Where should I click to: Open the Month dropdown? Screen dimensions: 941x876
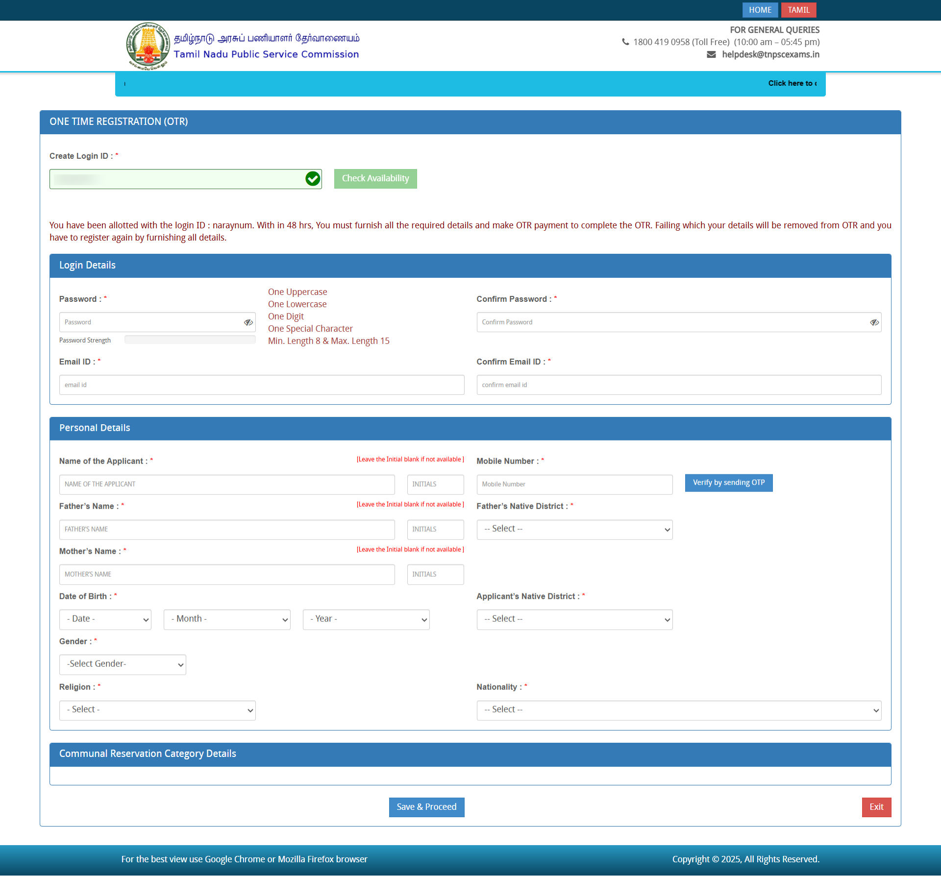(x=227, y=619)
